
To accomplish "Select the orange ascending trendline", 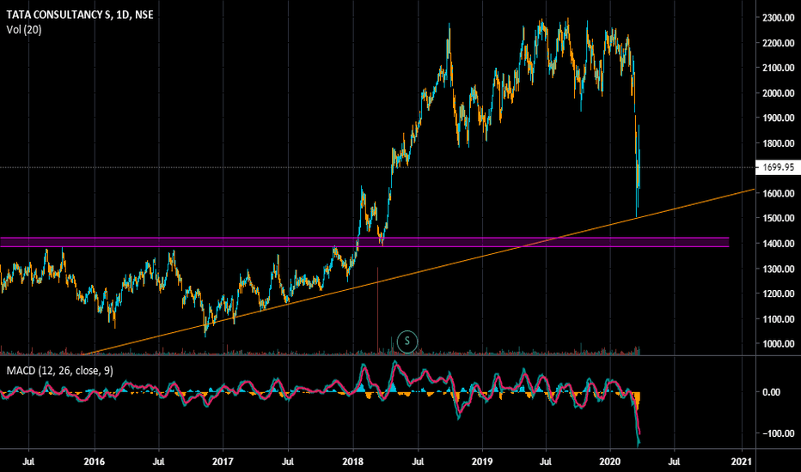I will click(419, 271).
